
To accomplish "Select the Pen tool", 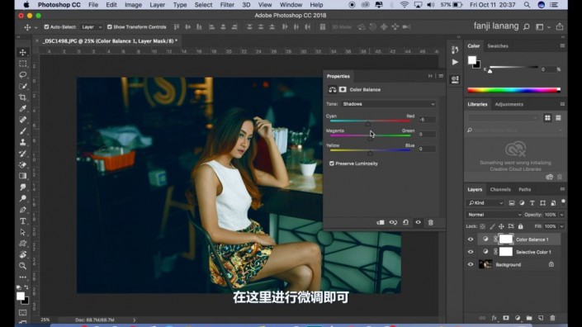I will [22, 210].
